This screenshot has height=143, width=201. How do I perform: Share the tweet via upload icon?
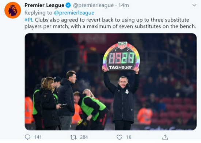(x=165, y=137)
